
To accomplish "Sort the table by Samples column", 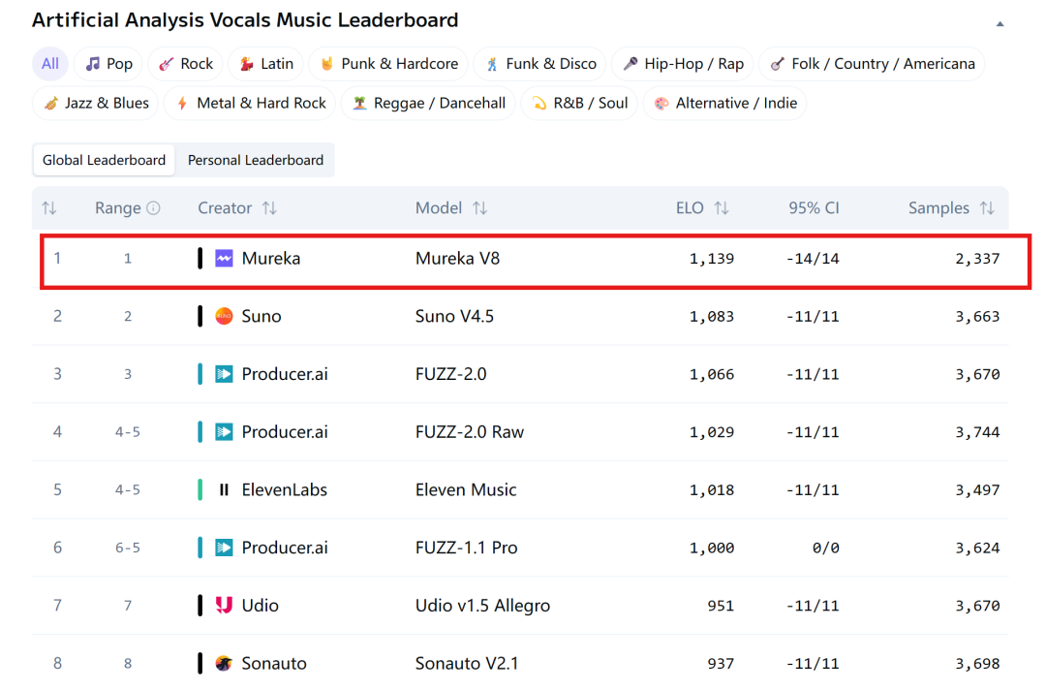I will (x=987, y=208).
